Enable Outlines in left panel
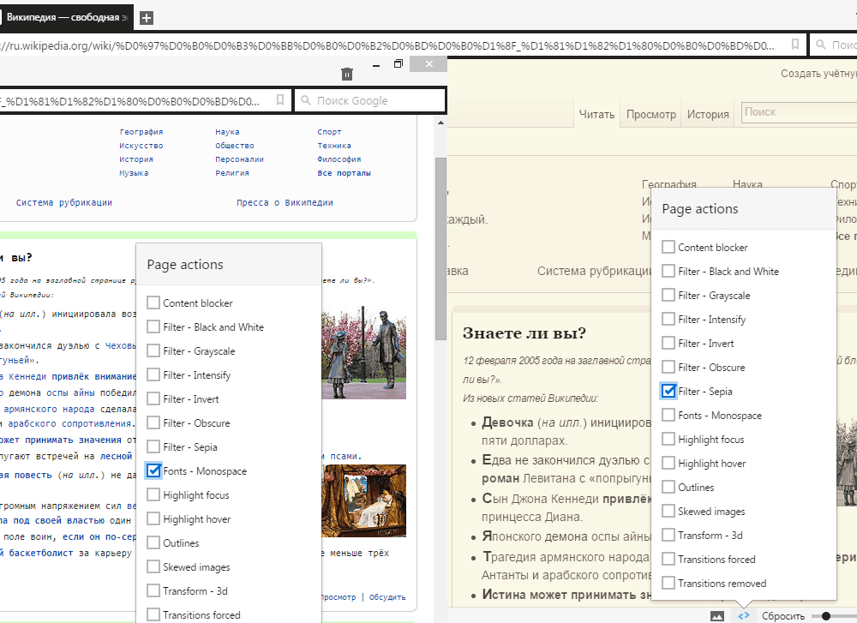 [153, 543]
